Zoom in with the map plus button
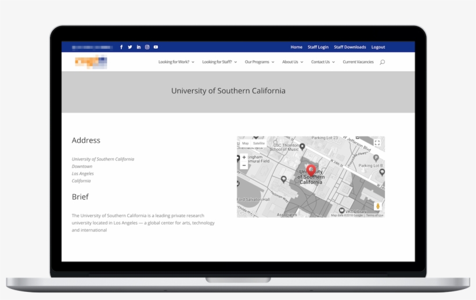 (x=244, y=157)
